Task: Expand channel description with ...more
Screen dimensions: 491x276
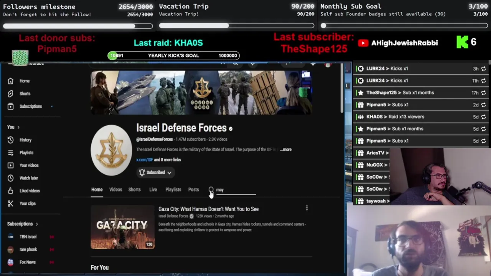Action: (x=286, y=149)
